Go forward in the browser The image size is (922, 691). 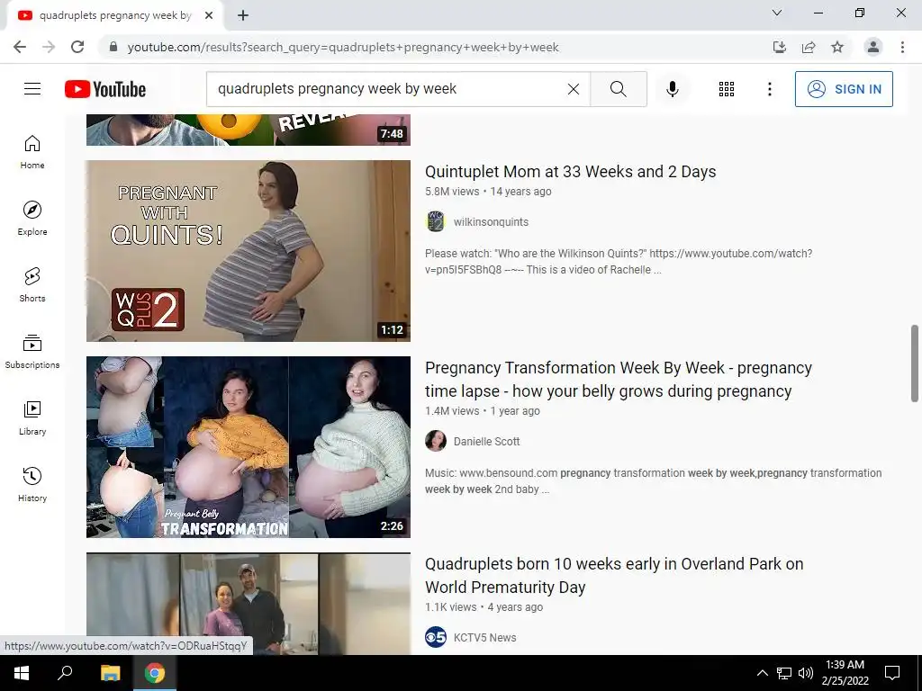[x=49, y=47]
